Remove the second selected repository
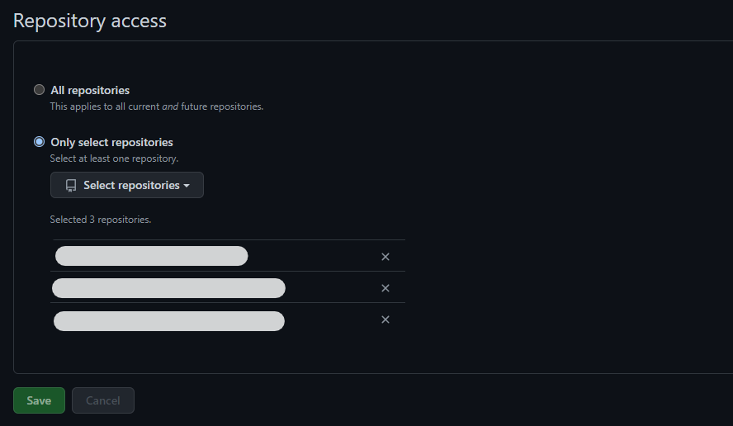This screenshot has width=733, height=426. pyautogui.click(x=385, y=288)
